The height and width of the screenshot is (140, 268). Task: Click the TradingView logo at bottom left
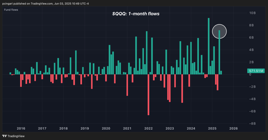(x=13, y=136)
